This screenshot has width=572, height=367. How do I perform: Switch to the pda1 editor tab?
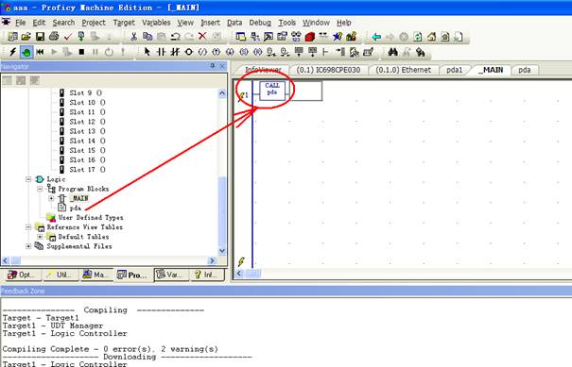pyautogui.click(x=454, y=70)
